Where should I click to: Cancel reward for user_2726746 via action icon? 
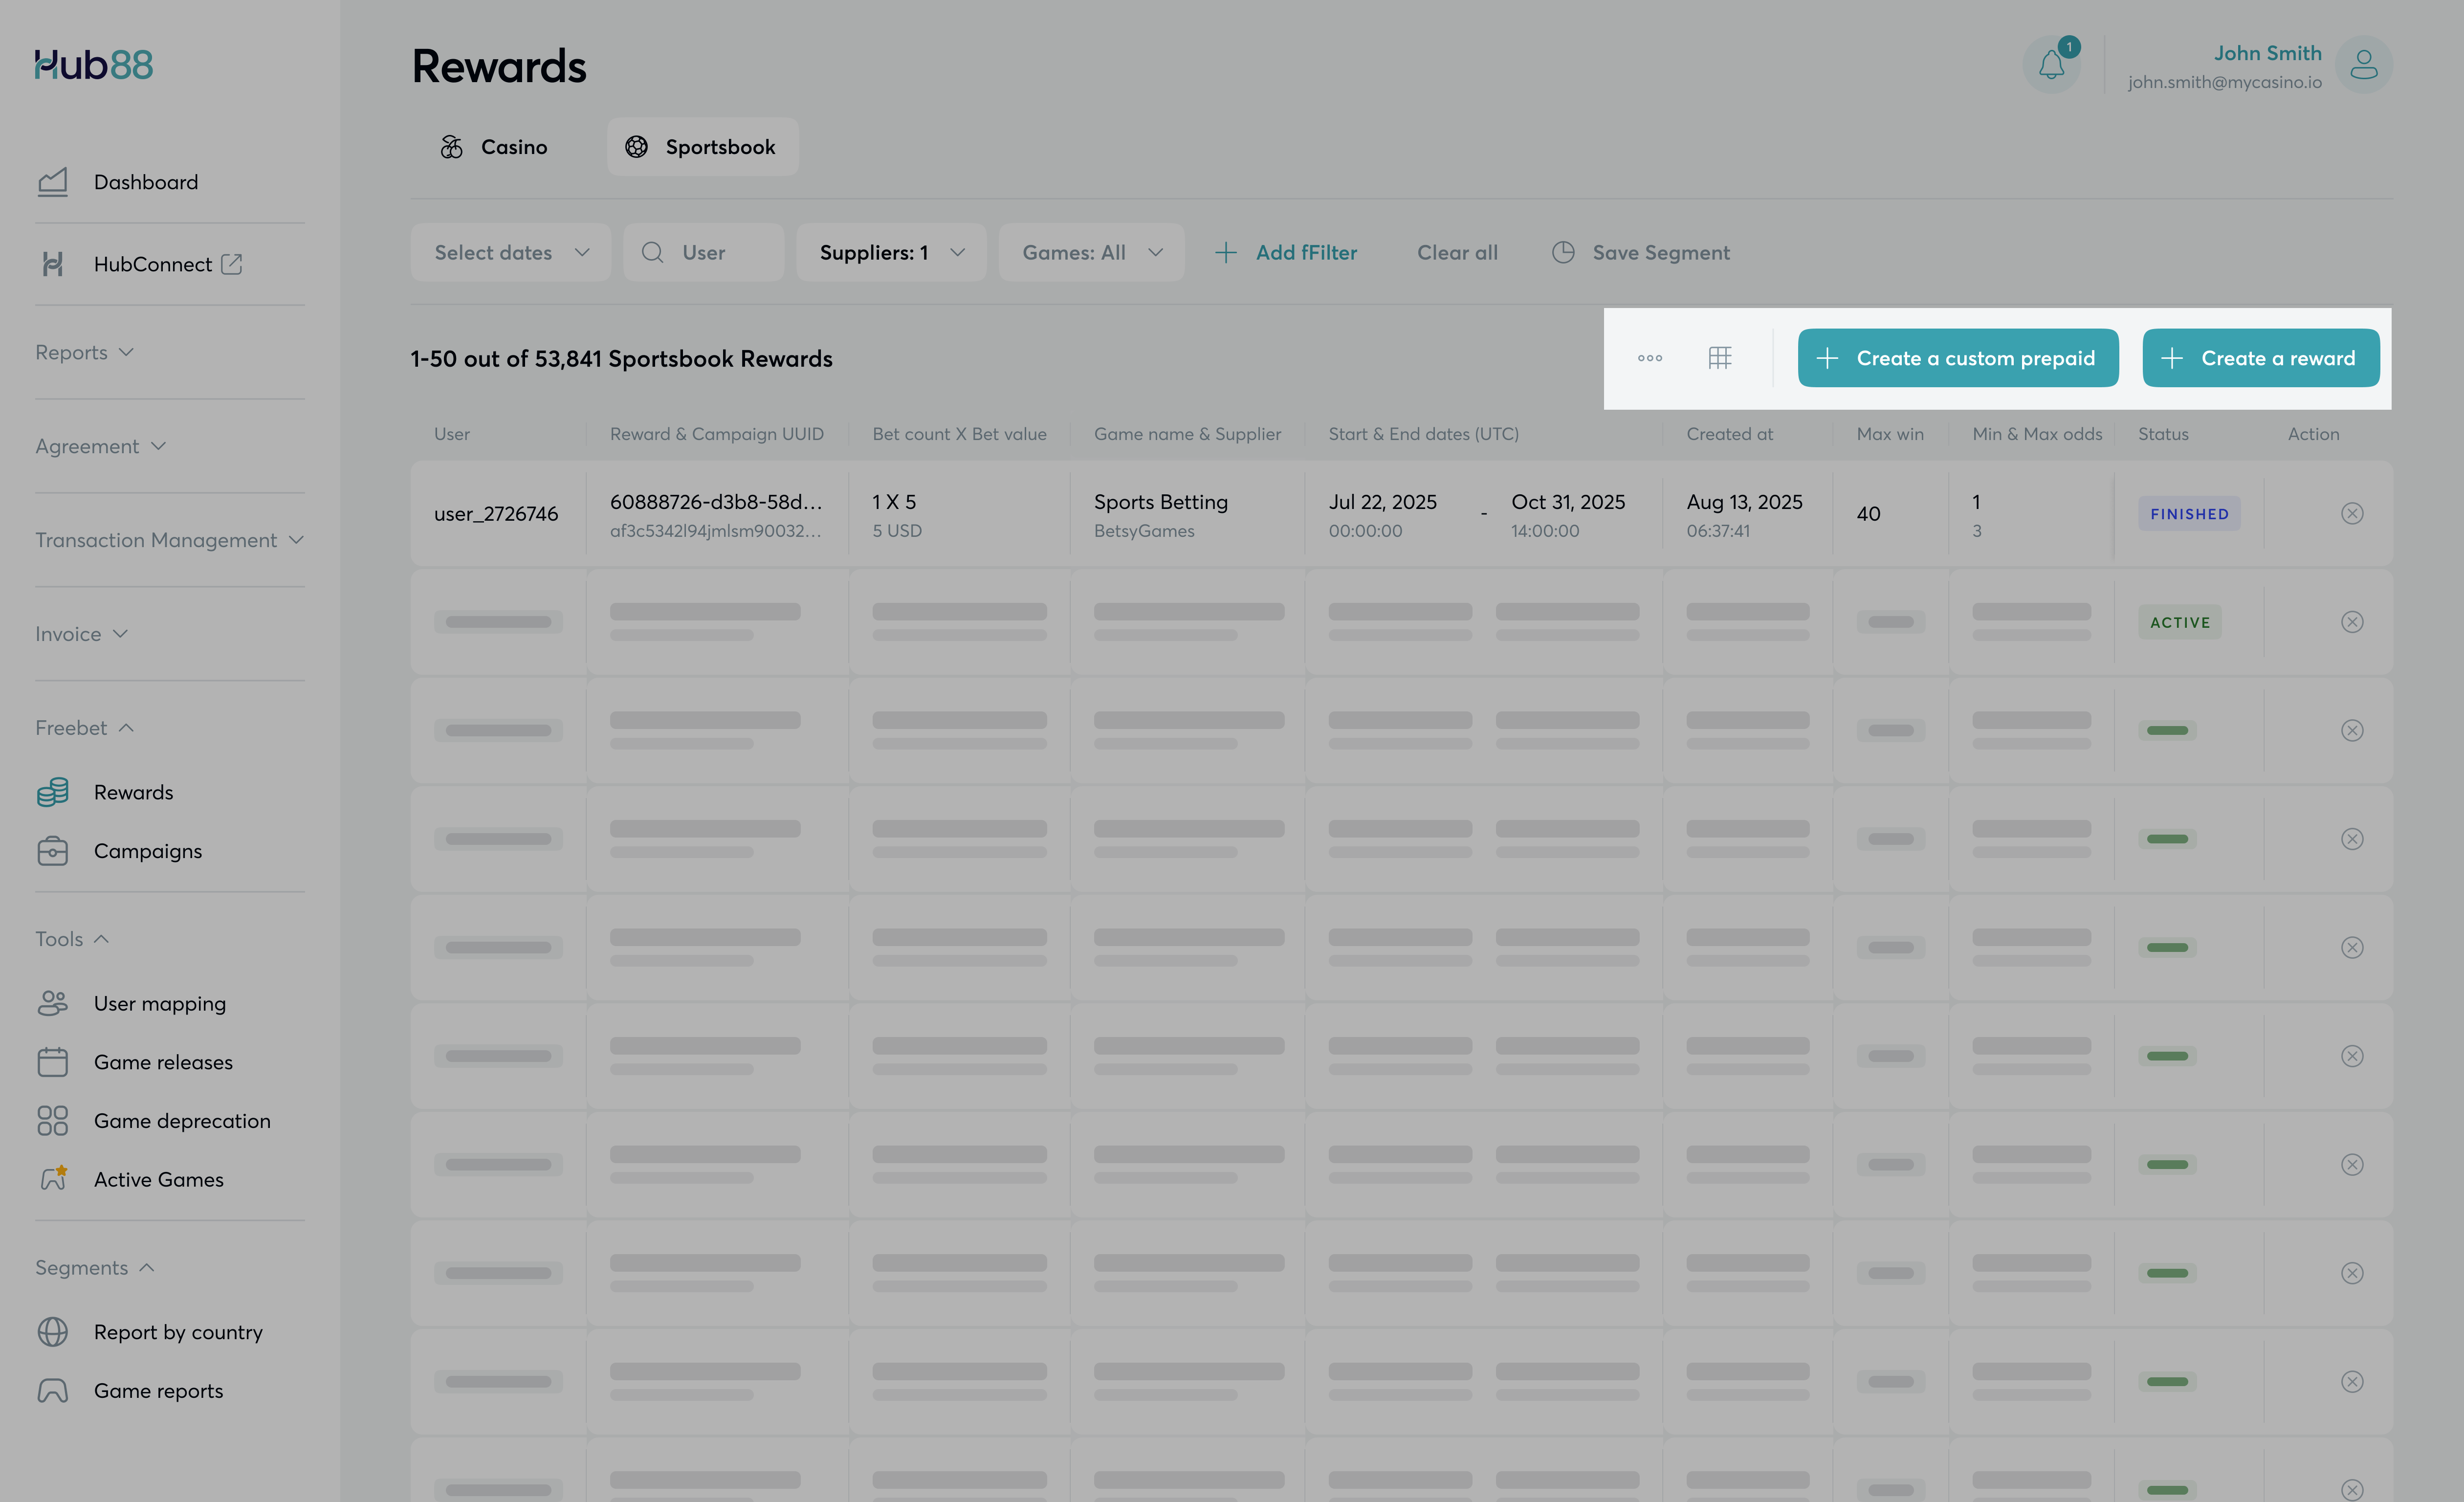pos(2352,514)
